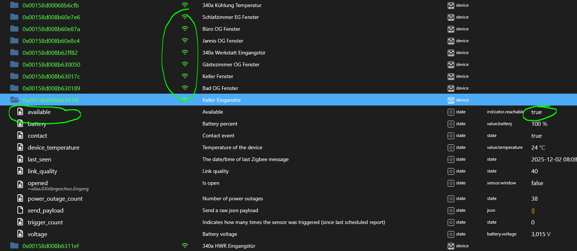Collapse the open Keller Einganstür folder

pyautogui.click(x=14, y=100)
